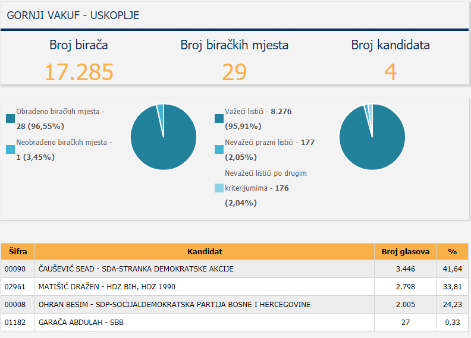Click the kriterijumima - 176 legend text
471x338 pixels.
257,188
